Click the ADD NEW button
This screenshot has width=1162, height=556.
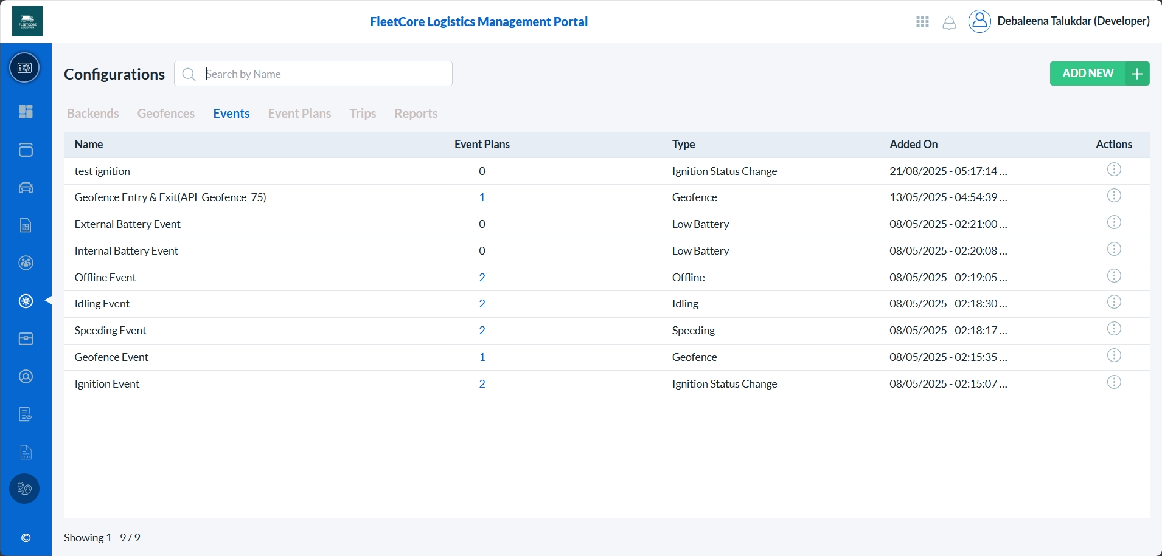click(1099, 74)
